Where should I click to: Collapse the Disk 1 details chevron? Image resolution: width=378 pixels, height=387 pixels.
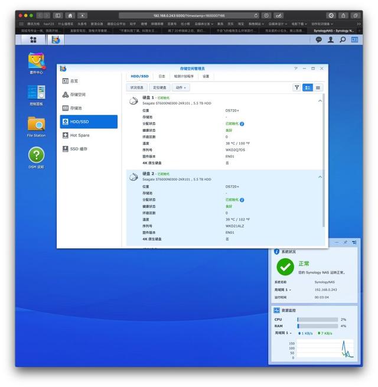click(x=320, y=100)
